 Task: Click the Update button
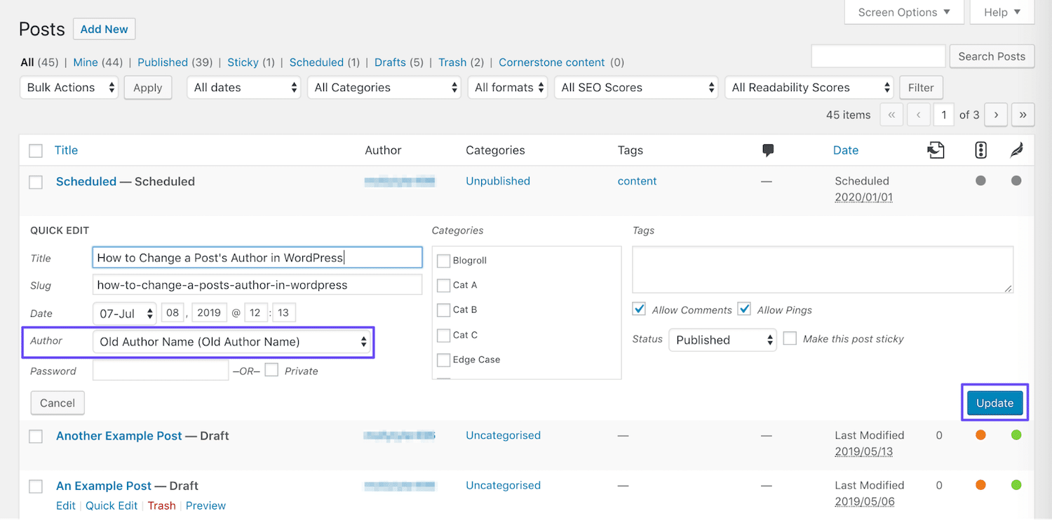[994, 403]
